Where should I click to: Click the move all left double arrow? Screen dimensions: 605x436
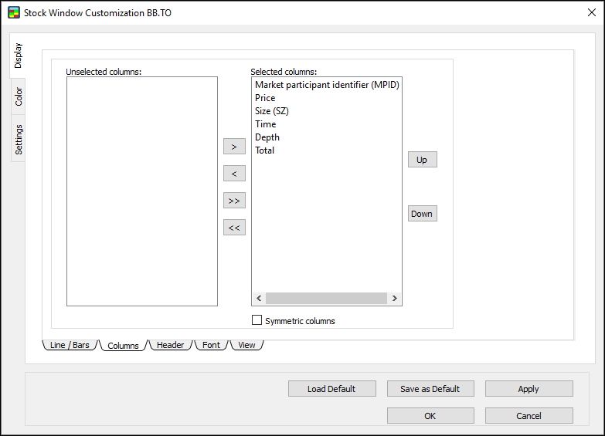(234, 228)
